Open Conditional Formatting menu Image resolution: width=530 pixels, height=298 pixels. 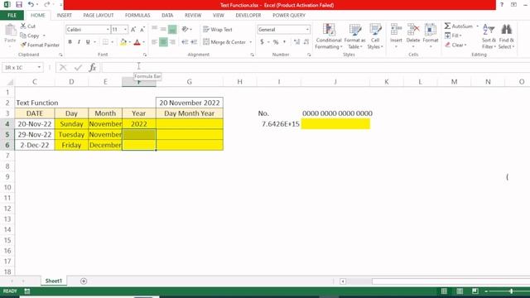coord(329,36)
